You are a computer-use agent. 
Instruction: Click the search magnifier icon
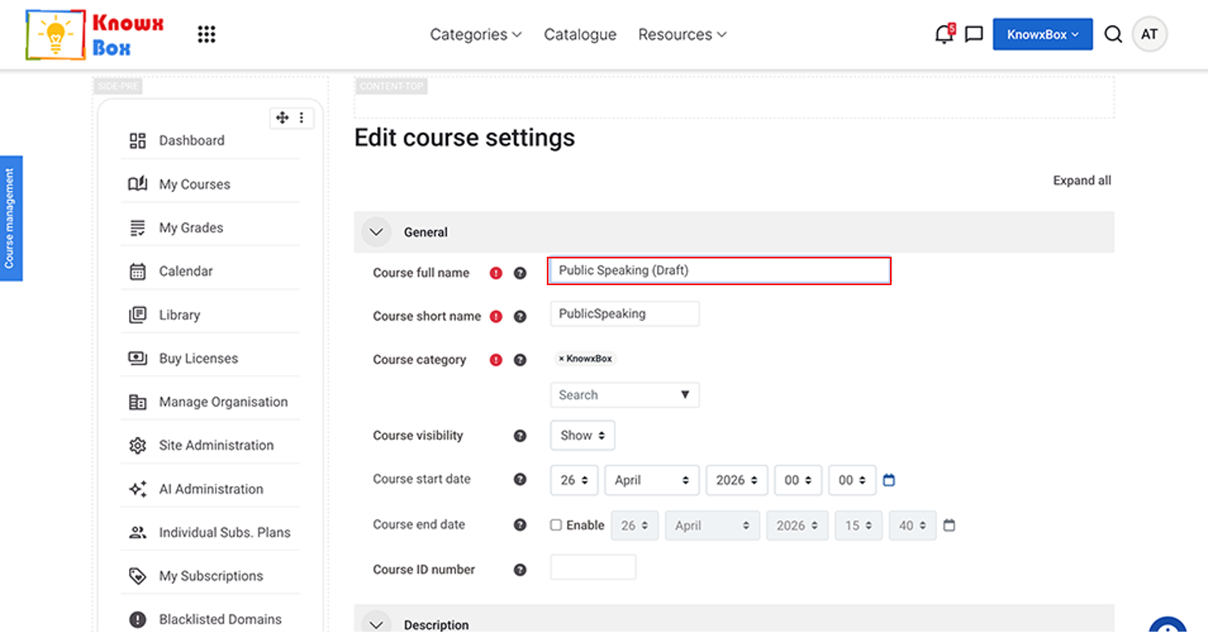click(x=1113, y=34)
